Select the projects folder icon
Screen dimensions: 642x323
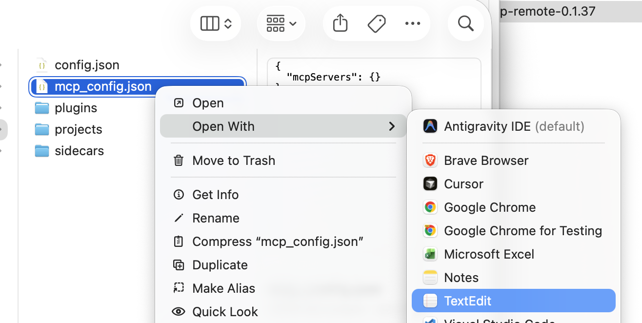pos(42,129)
